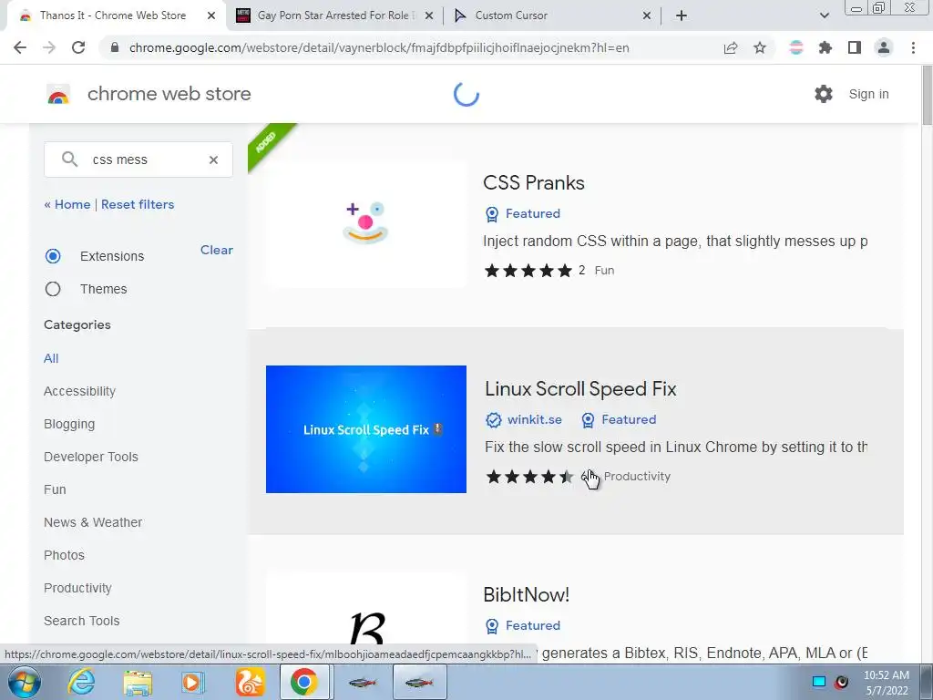Screen dimensions: 933x700
Task: Choose the News & Weather category
Action: 93,522
